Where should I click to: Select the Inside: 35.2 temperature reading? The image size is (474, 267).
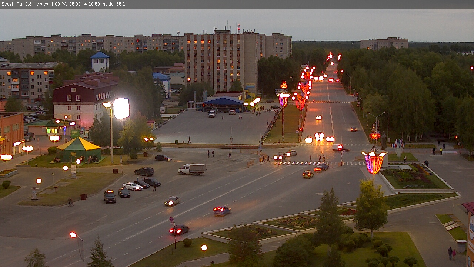coord(113,4)
